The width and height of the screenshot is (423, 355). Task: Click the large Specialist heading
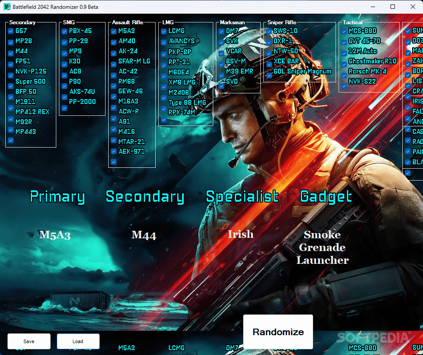click(x=242, y=197)
